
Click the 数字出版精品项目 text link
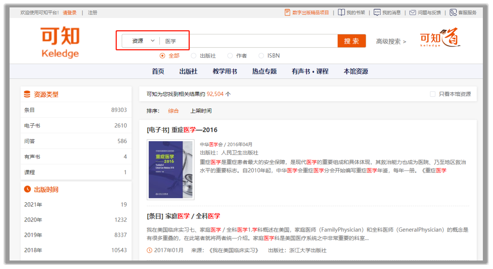tap(311, 13)
